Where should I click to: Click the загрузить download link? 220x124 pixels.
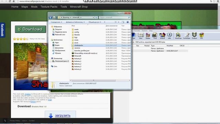pyautogui.click(x=63, y=115)
